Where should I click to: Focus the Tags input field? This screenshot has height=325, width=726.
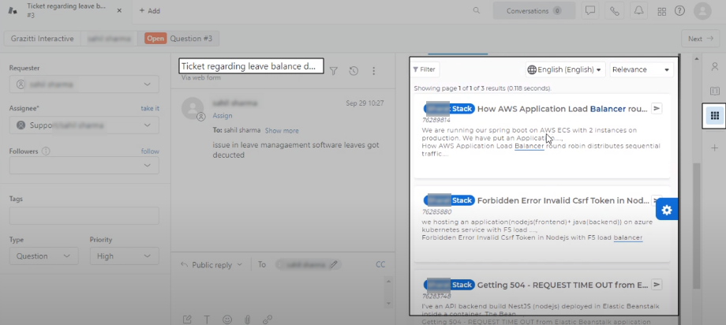pos(84,215)
